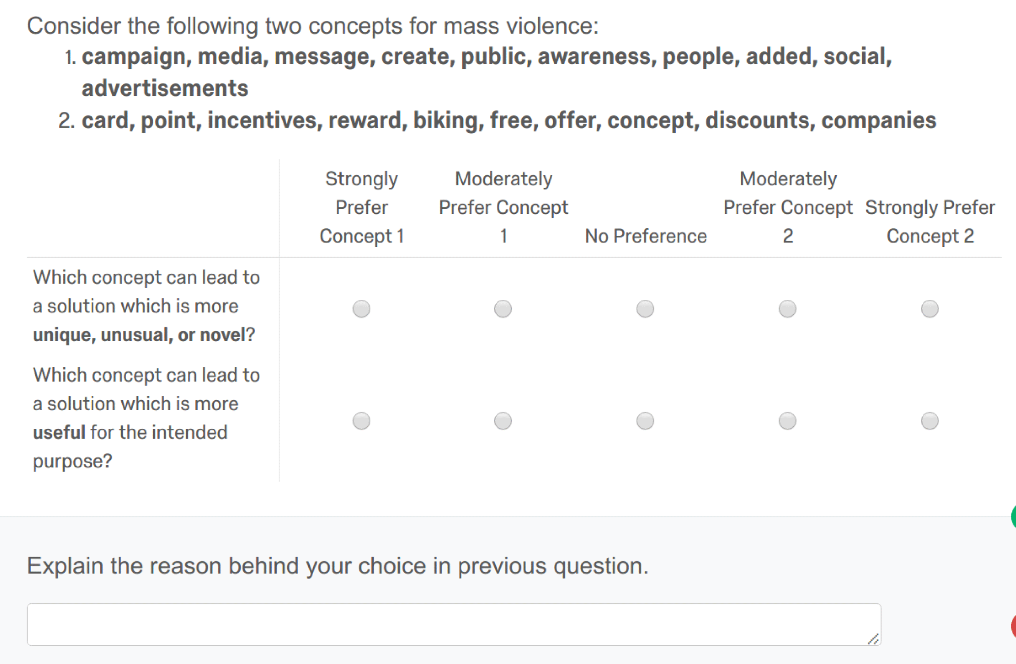Select Moderately Prefer Concept 2 for novel question
Screen dimensions: 1016x664
point(787,309)
